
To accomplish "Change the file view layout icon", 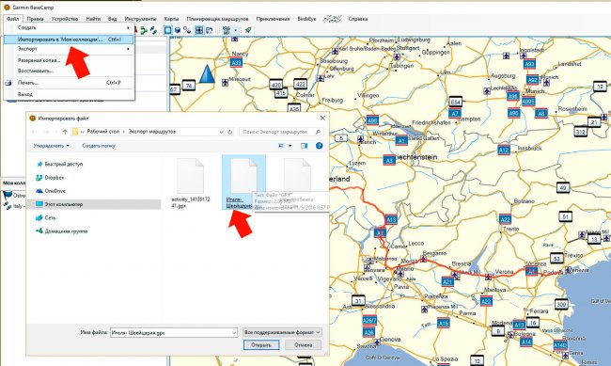I will (281, 146).
